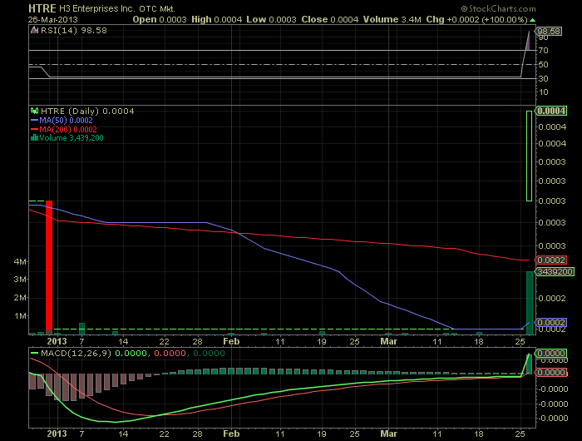
Task: Click the MA(200) red line legend
Action: pos(35,129)
